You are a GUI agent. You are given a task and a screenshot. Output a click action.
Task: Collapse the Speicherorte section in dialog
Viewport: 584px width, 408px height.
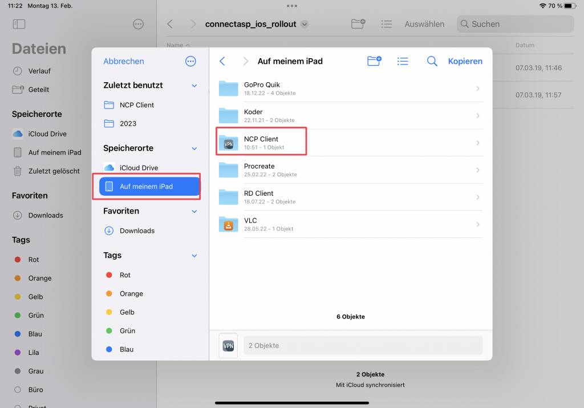194,148
